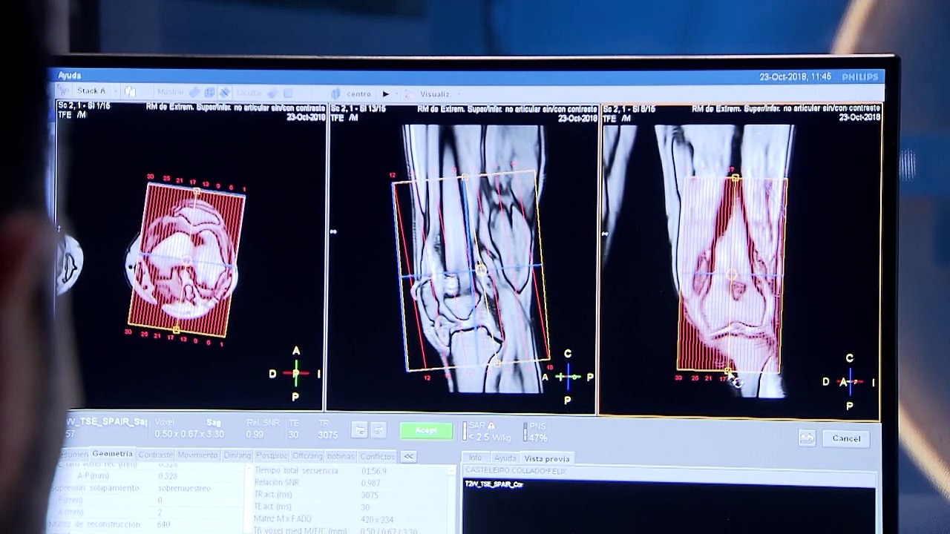
Task: Switch to the Contraste tab
Action: click(155, 455)
